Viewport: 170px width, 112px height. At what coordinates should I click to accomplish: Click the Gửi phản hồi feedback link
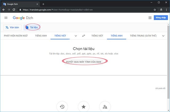[160, 88]
